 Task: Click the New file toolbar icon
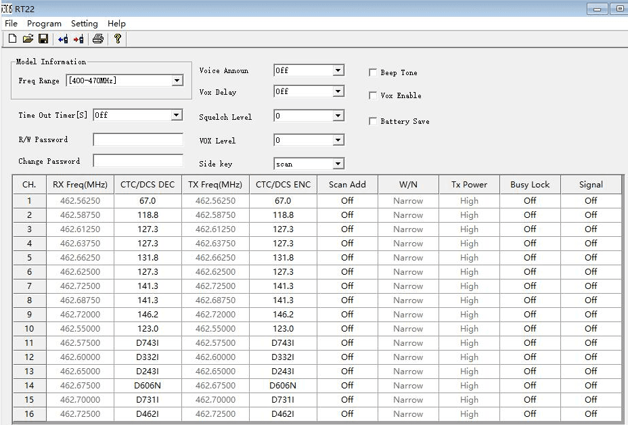(x=12, y=39)
